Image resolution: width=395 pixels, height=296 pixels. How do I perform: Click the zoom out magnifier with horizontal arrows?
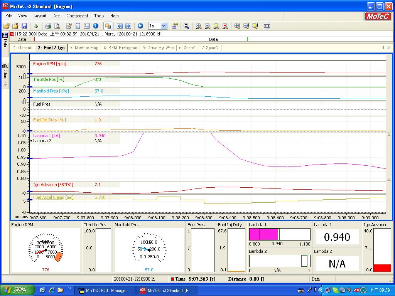pos(207,26)
